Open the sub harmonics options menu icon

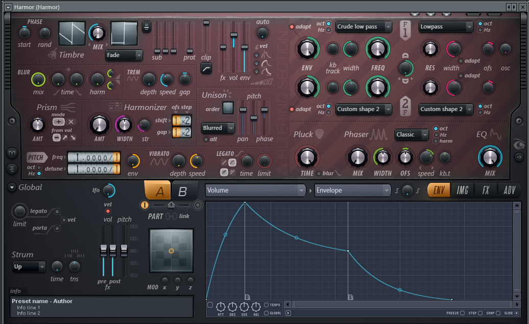pyautogui.click(x=147, y=28)
